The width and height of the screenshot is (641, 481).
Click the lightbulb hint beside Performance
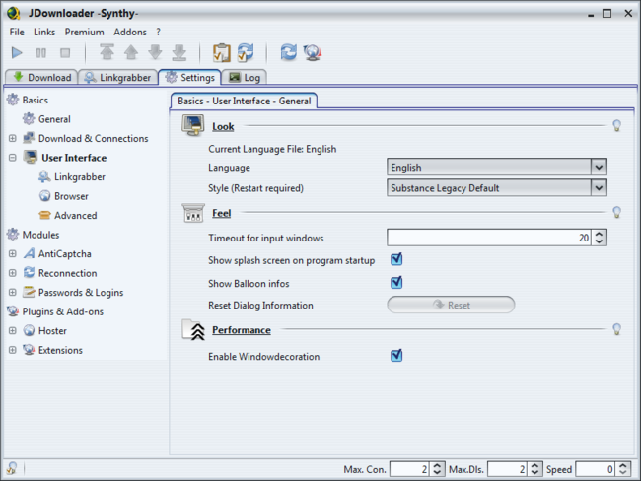(617, 329)
